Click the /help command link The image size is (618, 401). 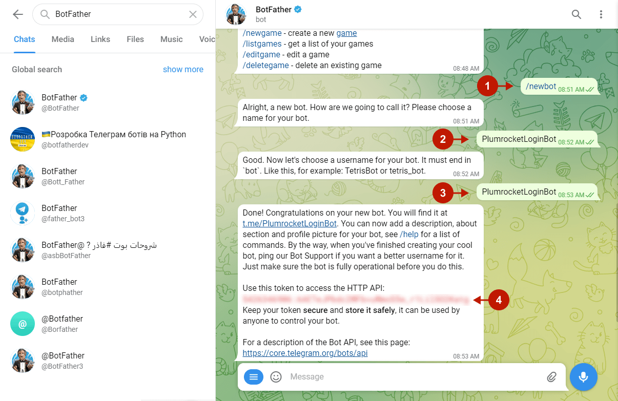tap(409, 234)
